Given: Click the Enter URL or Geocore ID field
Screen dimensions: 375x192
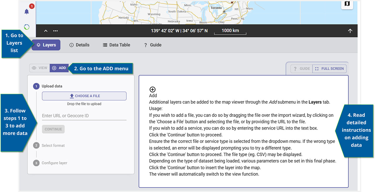Looking at the screenshot, I should coord(84,116).
